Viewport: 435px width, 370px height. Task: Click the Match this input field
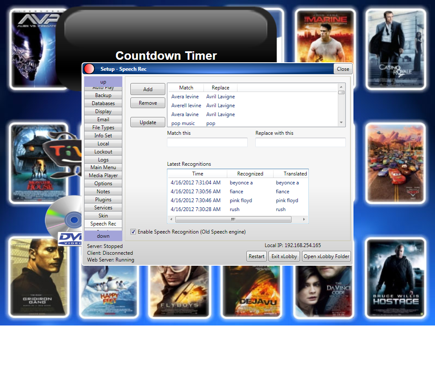(207, 142)
